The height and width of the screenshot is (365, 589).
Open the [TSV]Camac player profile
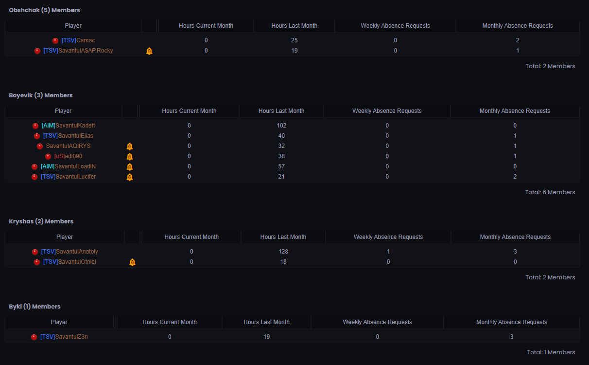tap(78, 40)
